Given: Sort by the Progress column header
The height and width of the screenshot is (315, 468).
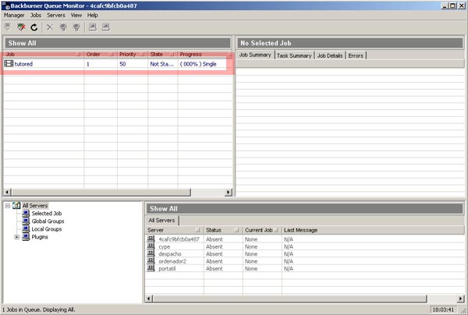Looking at the screenshot, I should tap(204, 55).
